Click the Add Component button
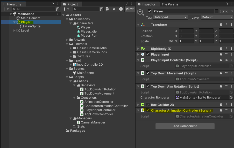Viewport: 234px width, 148px height. click(x=185, y=126)
